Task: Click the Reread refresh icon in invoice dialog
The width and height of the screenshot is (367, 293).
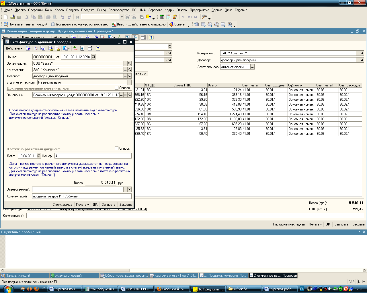Action: pos(36,48)
